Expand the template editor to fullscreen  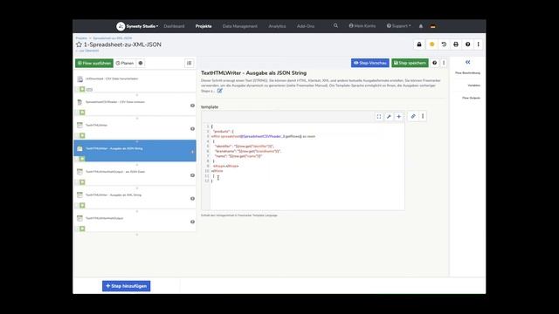379,116
